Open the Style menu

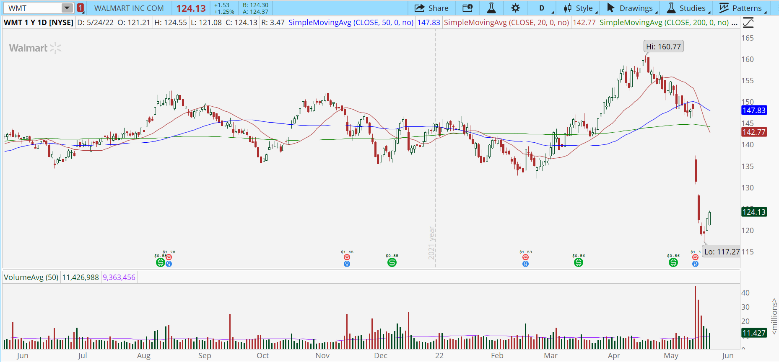point(579,8)
